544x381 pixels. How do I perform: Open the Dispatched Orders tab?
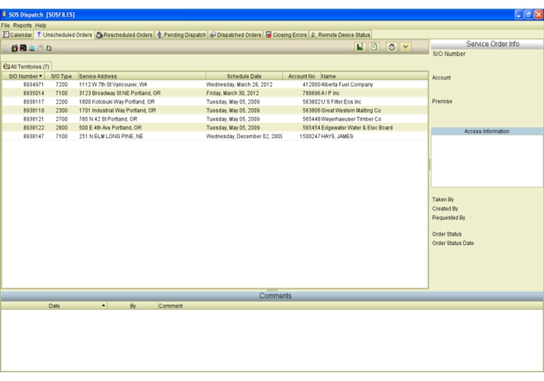(x=236, y=35)
